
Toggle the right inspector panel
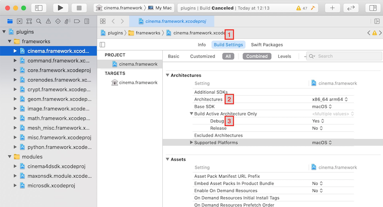pos(372,8)
